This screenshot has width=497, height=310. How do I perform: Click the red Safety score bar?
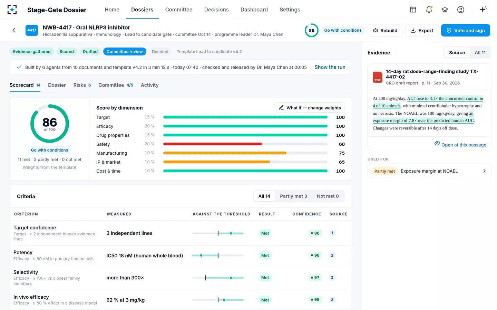tap(213, 144)
